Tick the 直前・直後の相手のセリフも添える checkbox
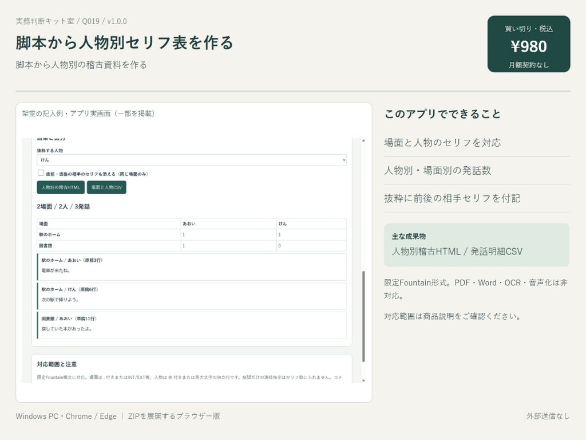Screen dimensions: 586x440 tap(41, 173)
